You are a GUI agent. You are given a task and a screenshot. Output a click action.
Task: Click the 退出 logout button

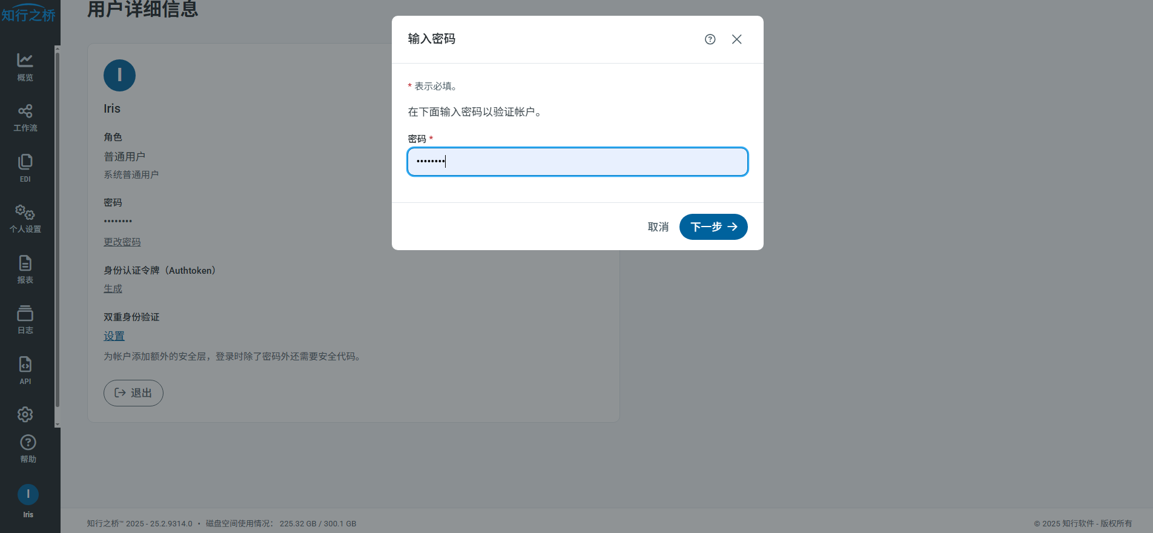click(133, 393)
